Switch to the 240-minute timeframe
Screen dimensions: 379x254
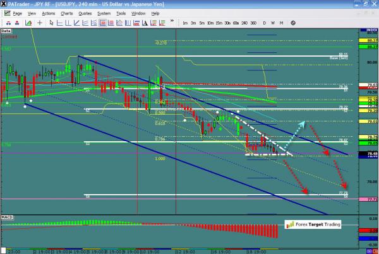coord(244,23)
